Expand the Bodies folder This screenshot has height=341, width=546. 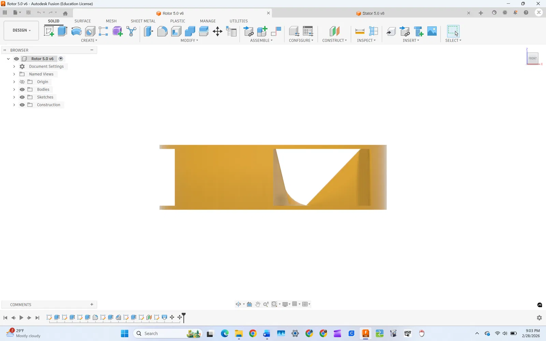click(14, 89)
